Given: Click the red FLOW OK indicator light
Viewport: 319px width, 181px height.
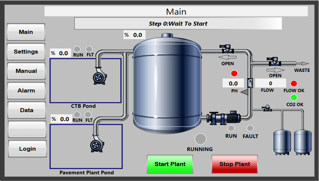Looking at the screenshot, I should (294, 84).
